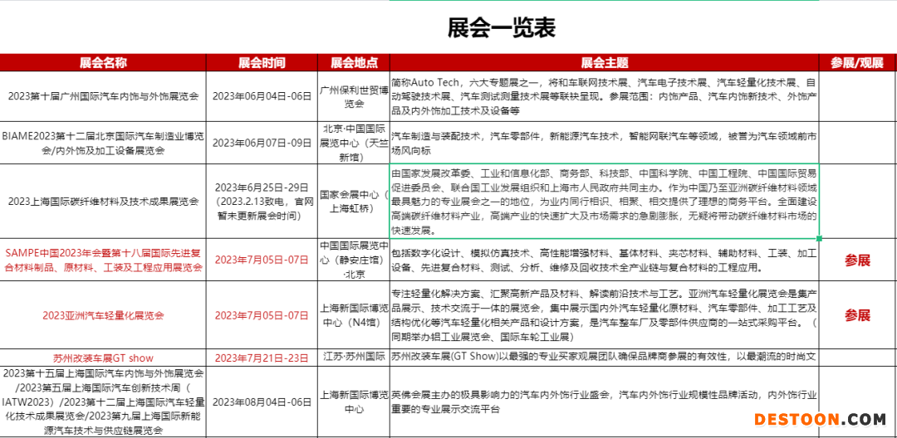This screenshot has width=897, height=438.
Task: Select venue cell 上海新国际博览中心 in the August row
Action: pos(354,402)
